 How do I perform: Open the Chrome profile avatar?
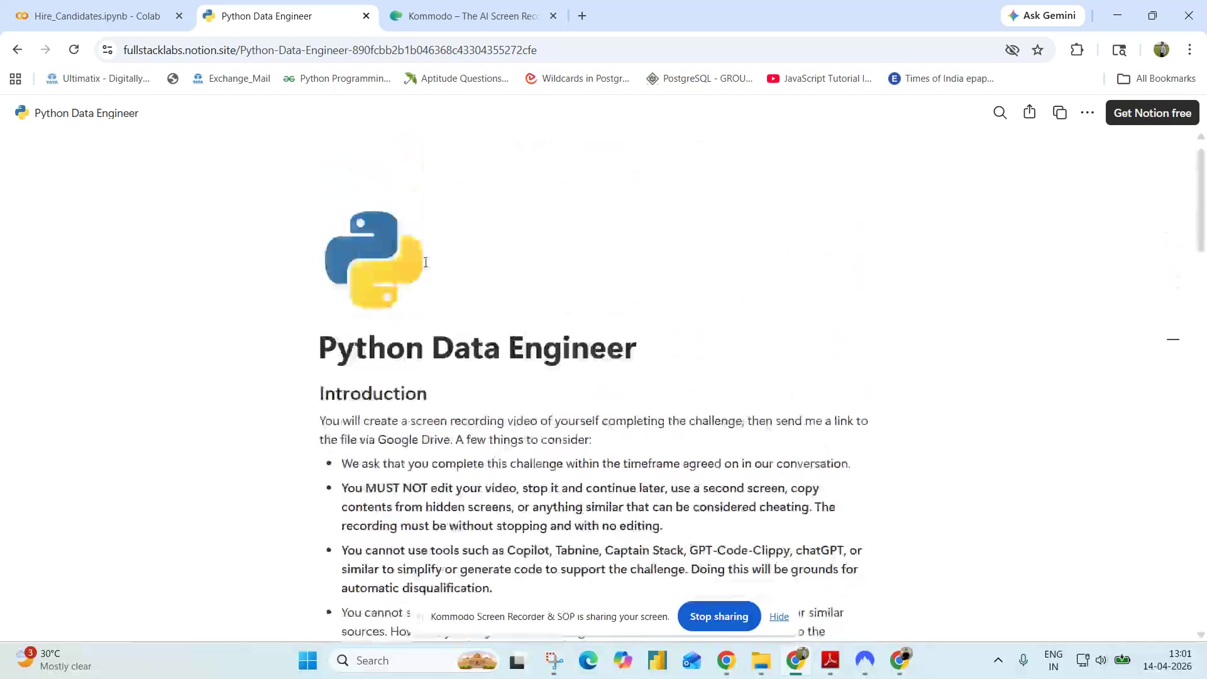point(1161,50)
